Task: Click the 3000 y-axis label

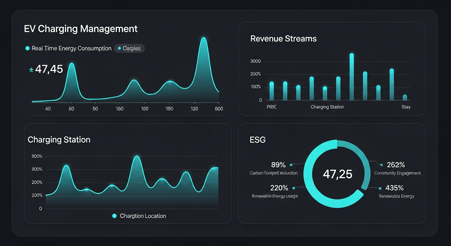Action: click(256, 61)
